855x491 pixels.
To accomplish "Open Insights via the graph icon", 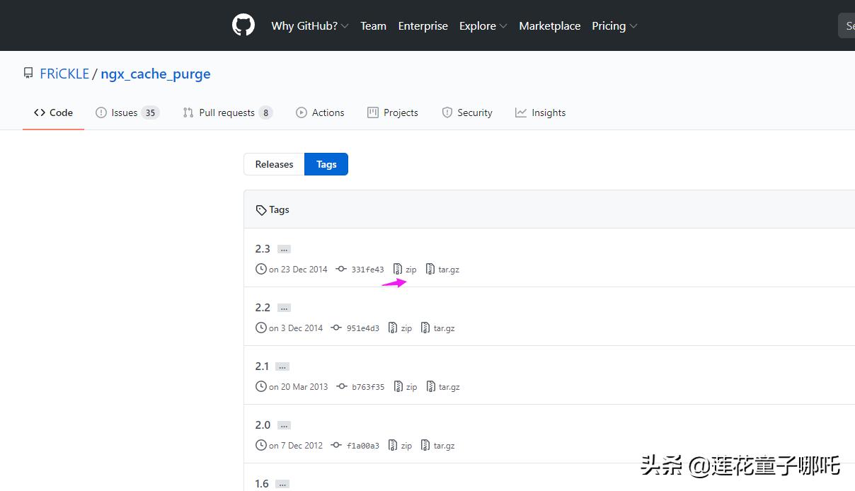I will [521, 112].
